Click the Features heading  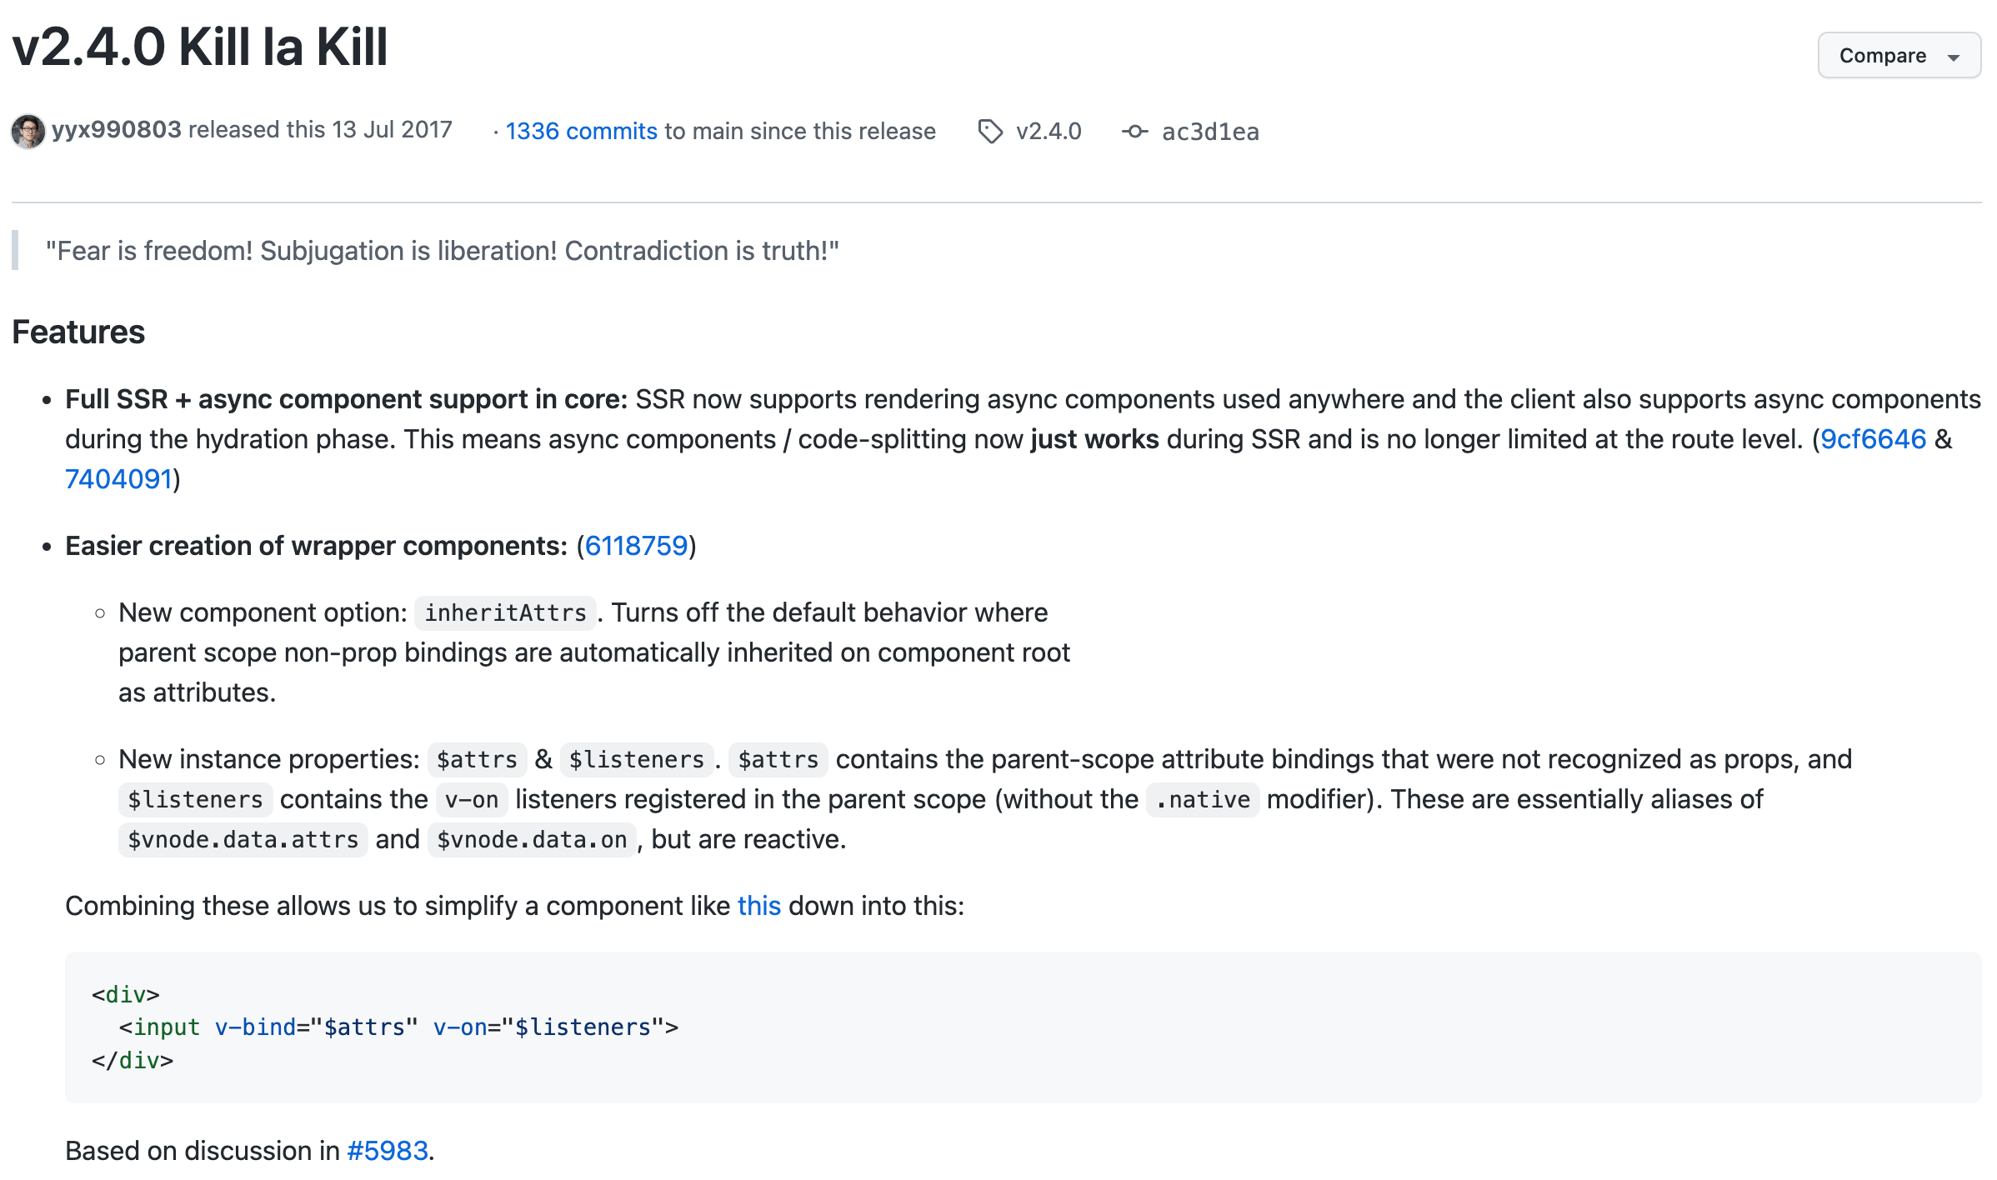[x=78, y=332]
